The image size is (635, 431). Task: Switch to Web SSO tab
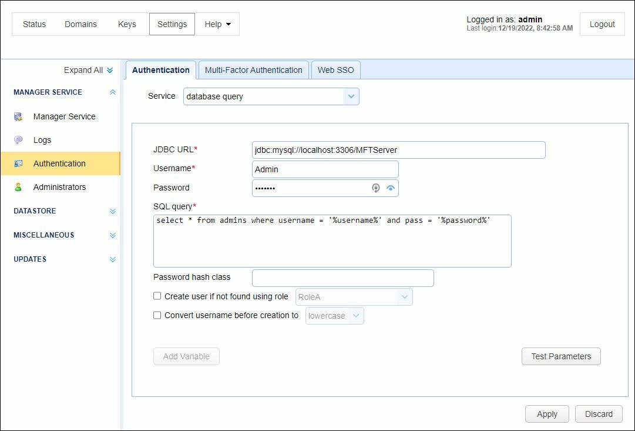(x=336, y=70)
